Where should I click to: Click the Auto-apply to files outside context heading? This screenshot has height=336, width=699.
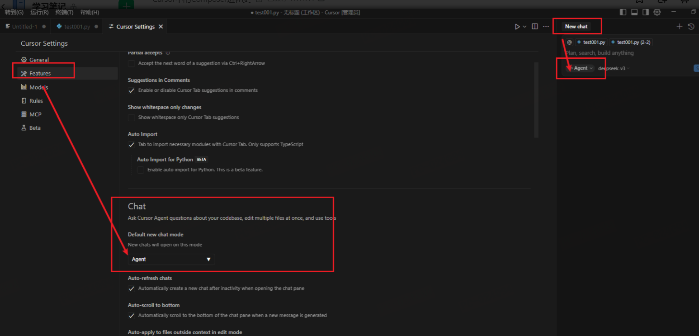coord(185,332)
